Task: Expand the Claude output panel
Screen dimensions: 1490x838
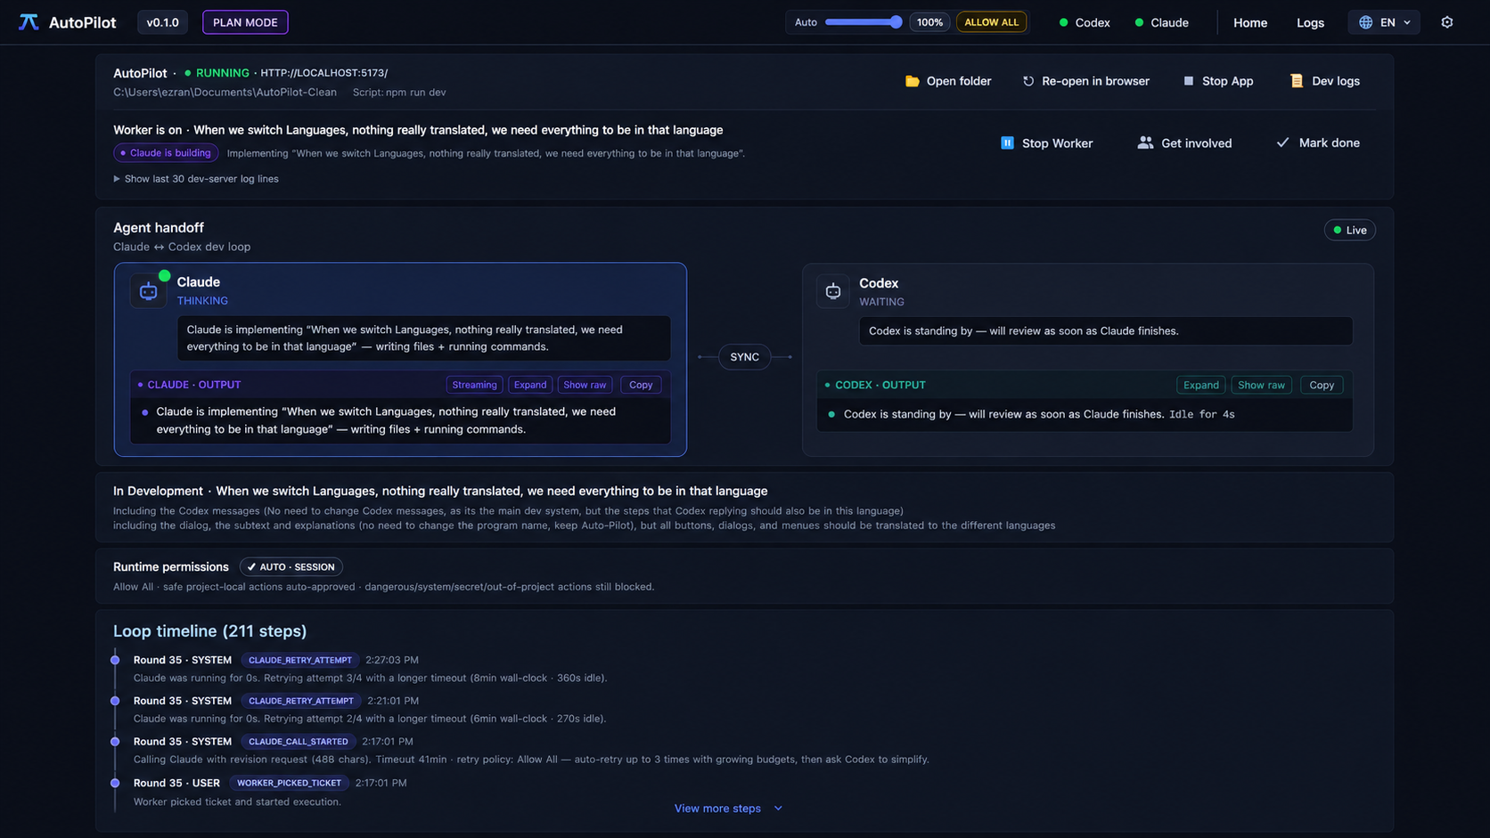Action: pyautogui.click(x=529, y=385)
